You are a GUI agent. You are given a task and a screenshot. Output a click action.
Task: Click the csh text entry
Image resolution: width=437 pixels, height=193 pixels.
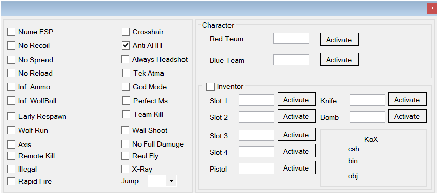pyautogui.click(x=353, y=149)
